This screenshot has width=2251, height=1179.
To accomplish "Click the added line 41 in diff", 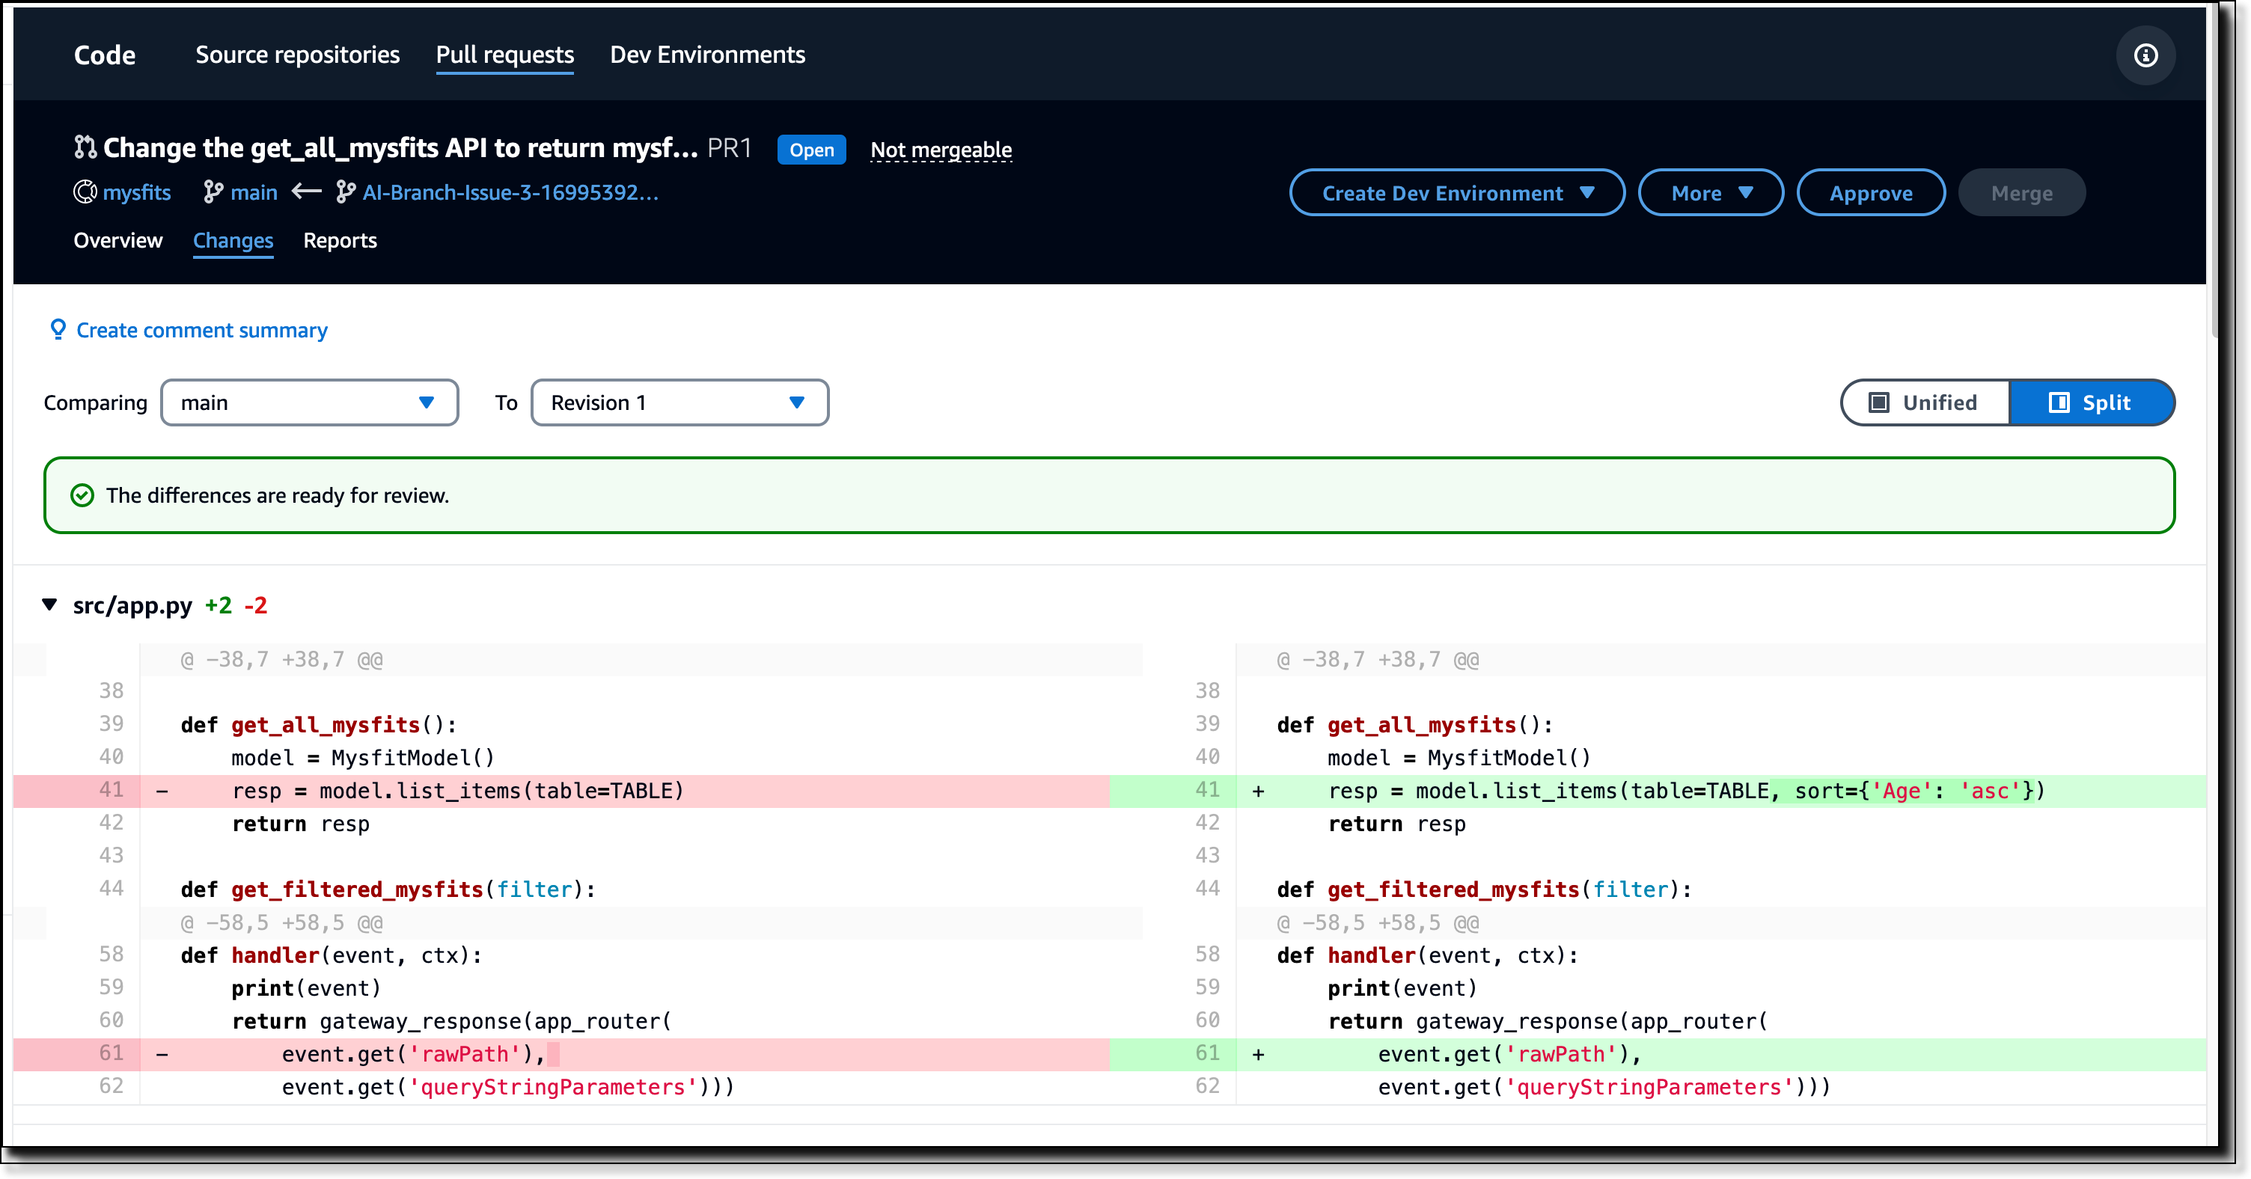I will [x=1687, y=791].
